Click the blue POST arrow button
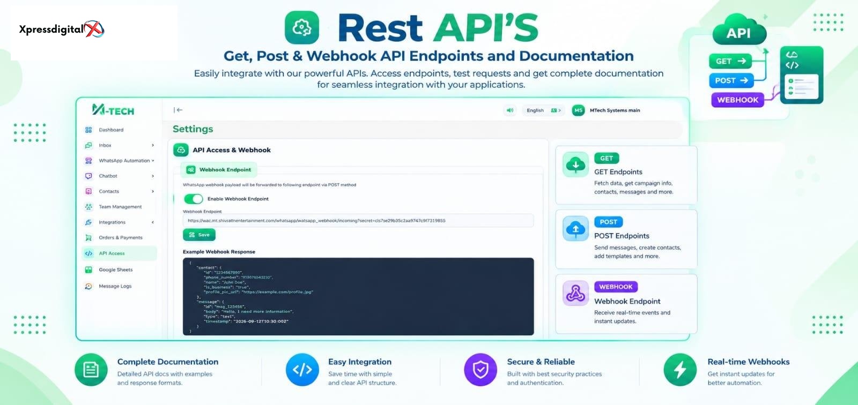The width and height of the screenshot is (858, 405). [731, 80]
